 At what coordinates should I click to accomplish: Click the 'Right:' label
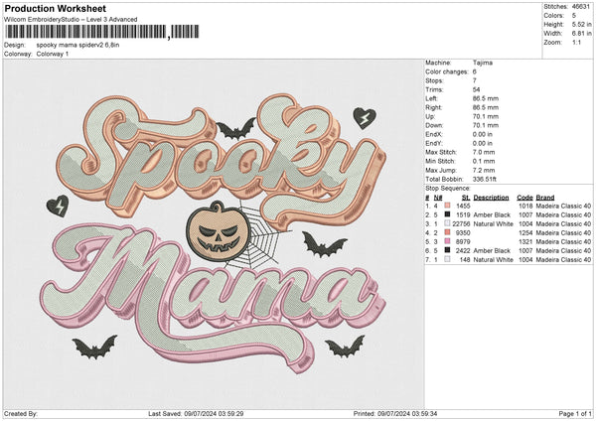(x=433, y=107)
